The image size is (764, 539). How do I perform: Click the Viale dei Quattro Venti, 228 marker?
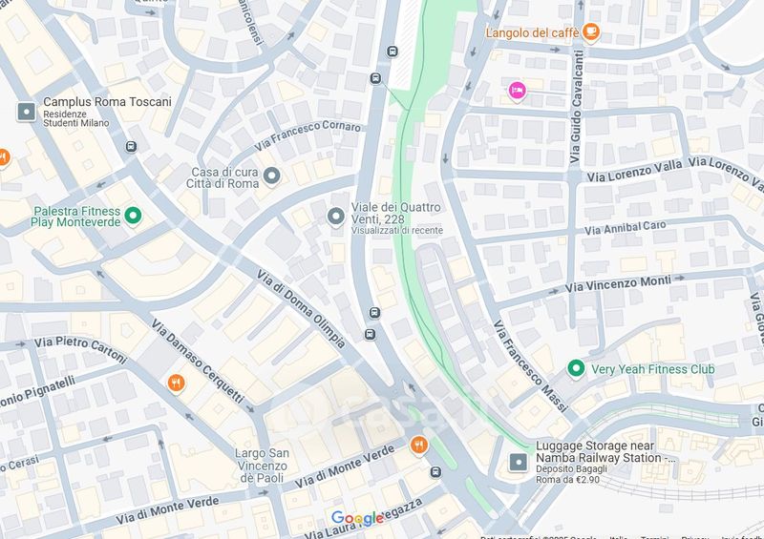336,217
